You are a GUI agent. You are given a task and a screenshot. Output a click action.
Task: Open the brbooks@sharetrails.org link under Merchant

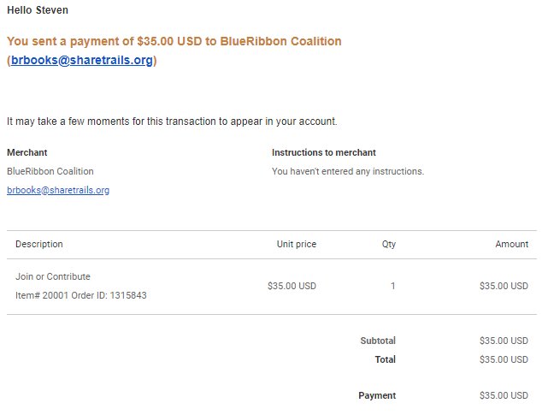(x=58, y=190)
